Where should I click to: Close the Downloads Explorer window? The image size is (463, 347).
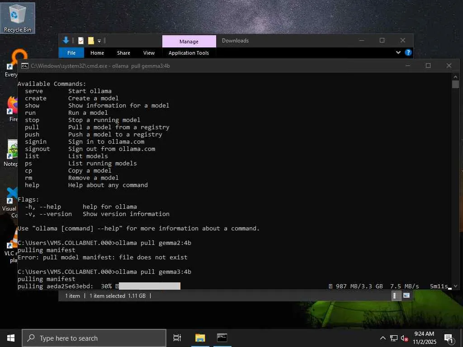pos(403,40)
